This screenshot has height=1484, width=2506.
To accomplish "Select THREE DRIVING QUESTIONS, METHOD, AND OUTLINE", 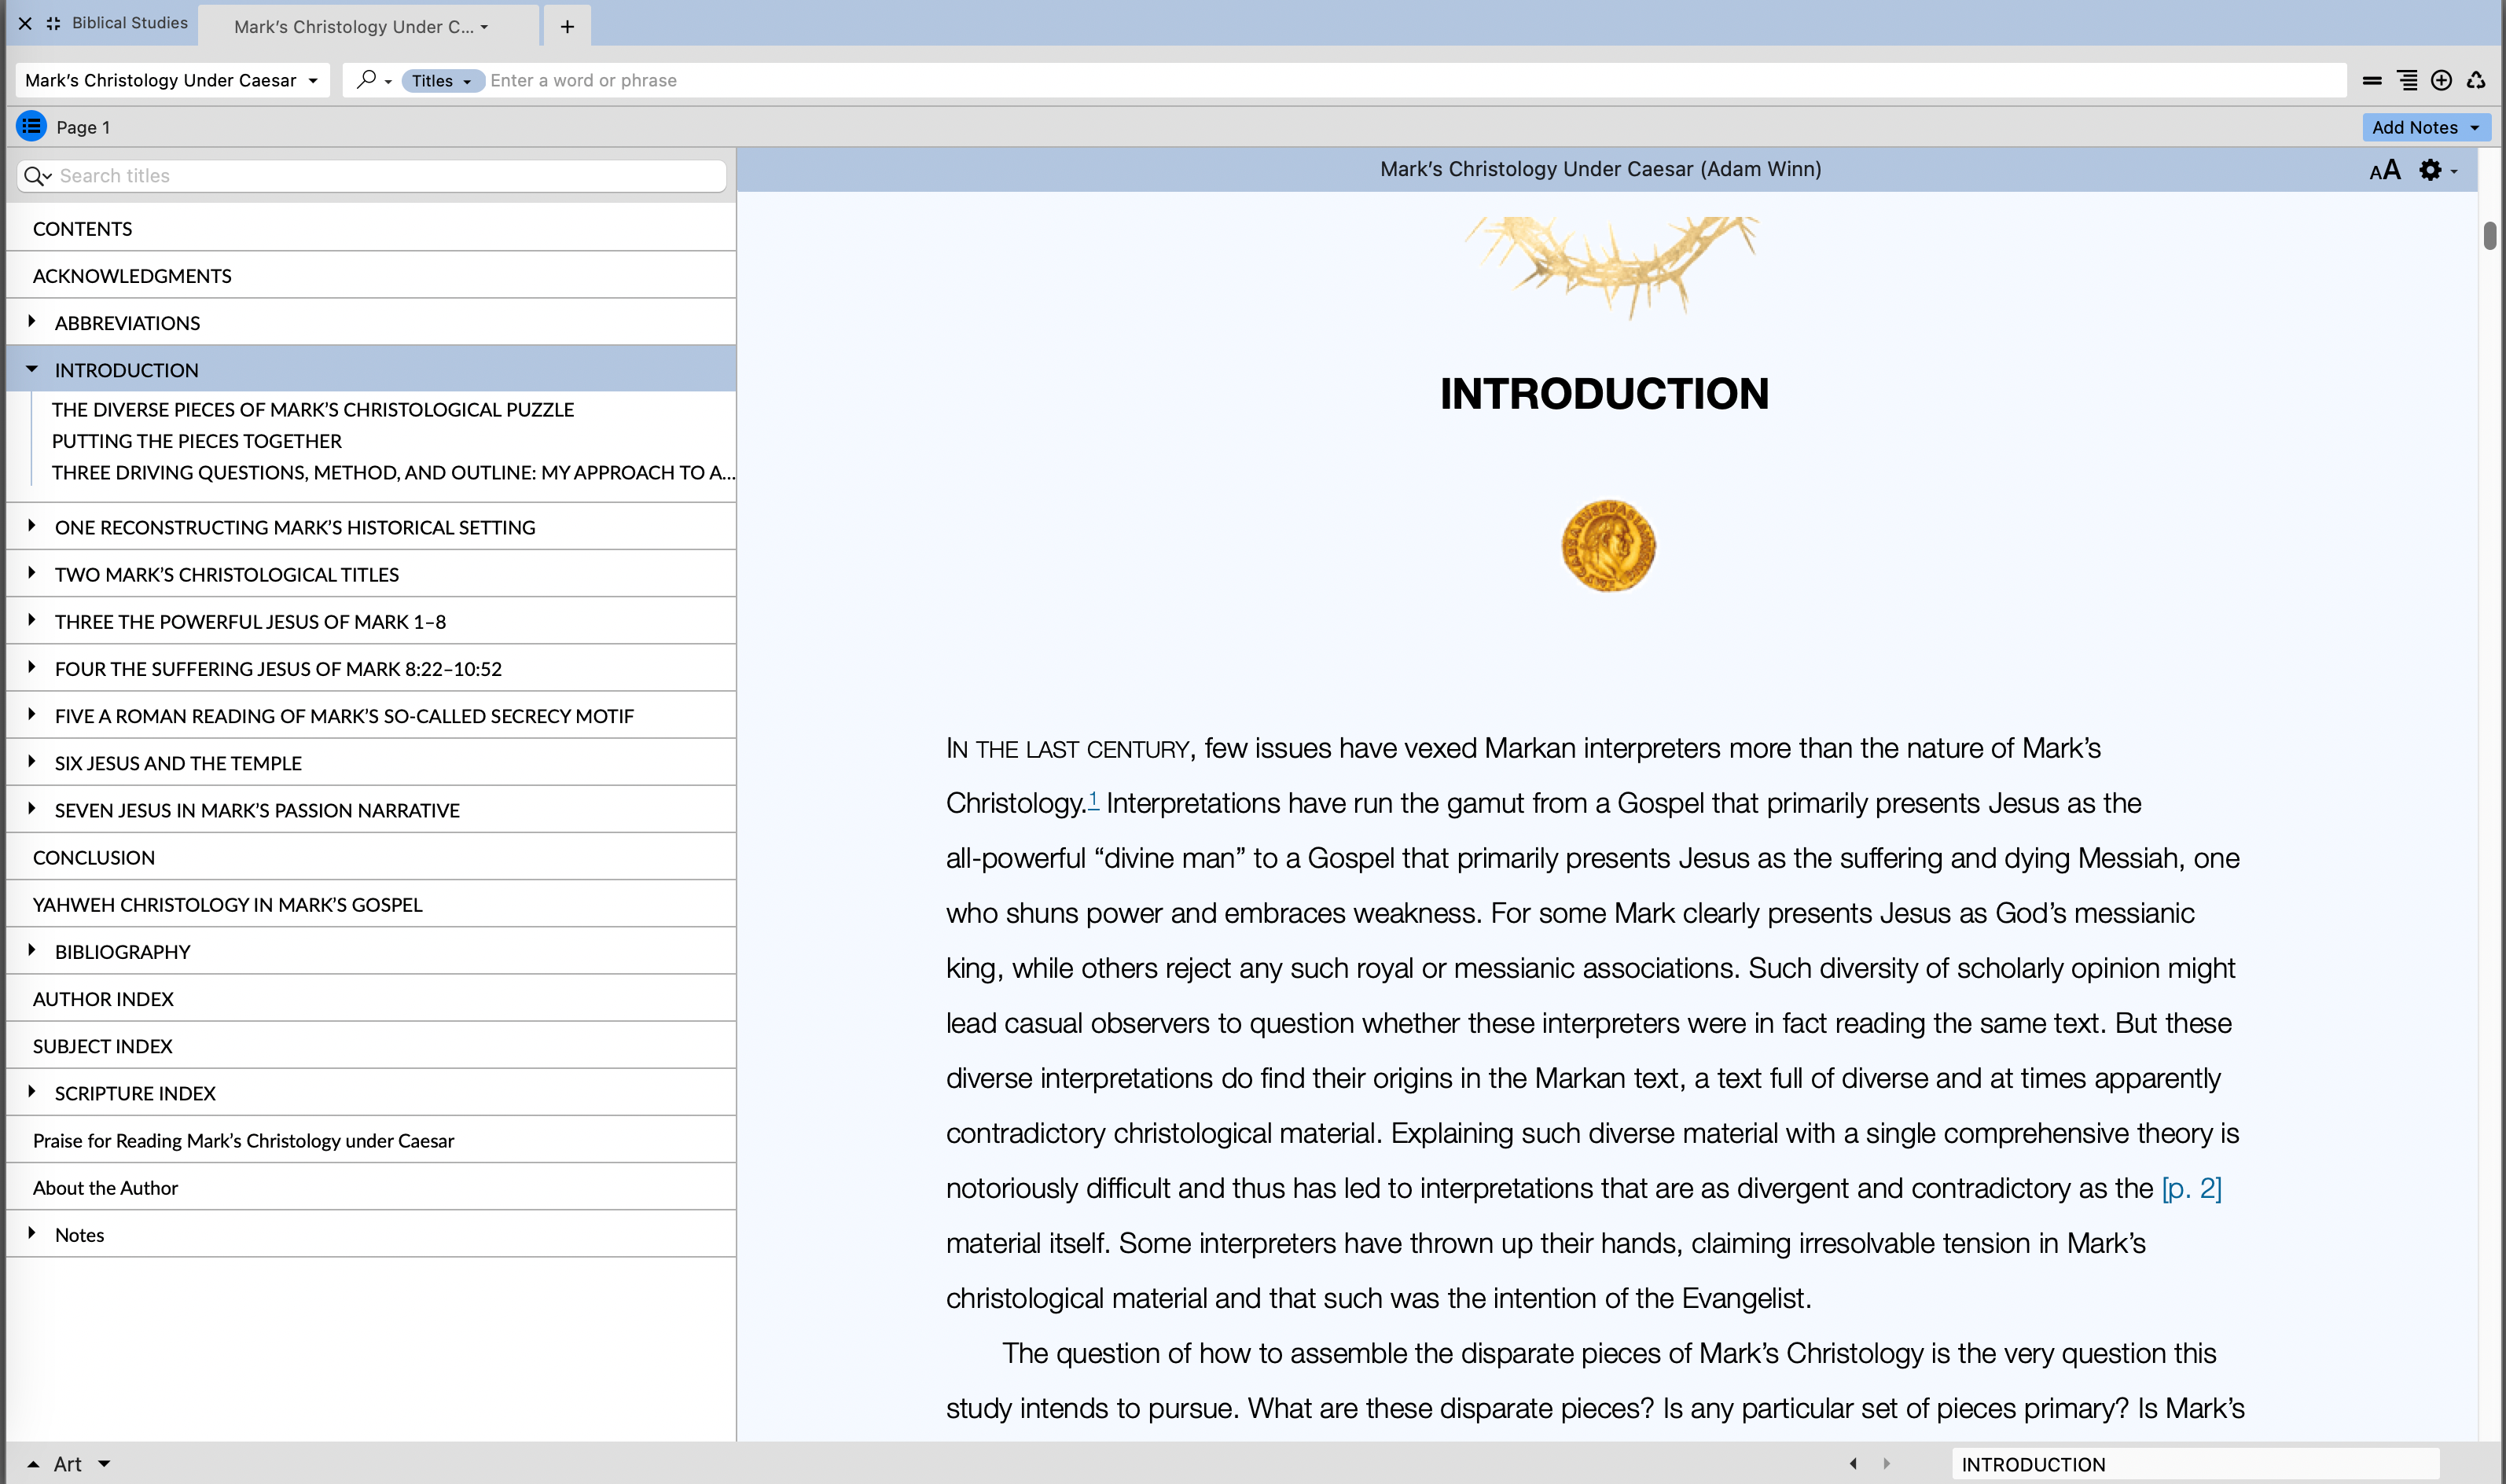I will click(393, 472).
